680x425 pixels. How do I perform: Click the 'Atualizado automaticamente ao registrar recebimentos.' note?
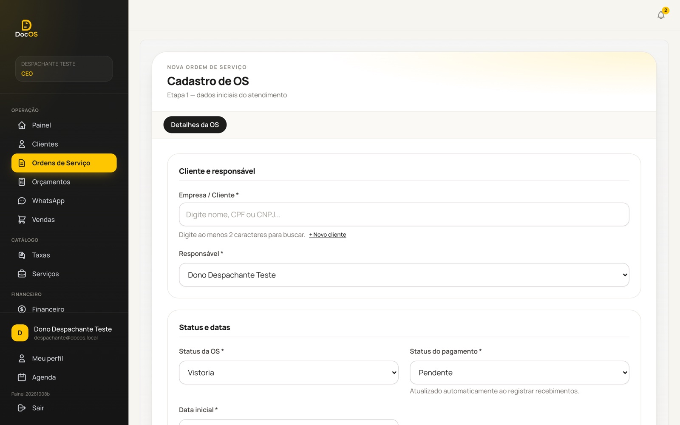coord(494,391)
